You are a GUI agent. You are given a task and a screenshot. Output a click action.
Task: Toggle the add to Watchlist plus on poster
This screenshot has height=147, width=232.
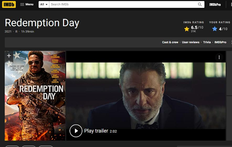click(9, 56)
